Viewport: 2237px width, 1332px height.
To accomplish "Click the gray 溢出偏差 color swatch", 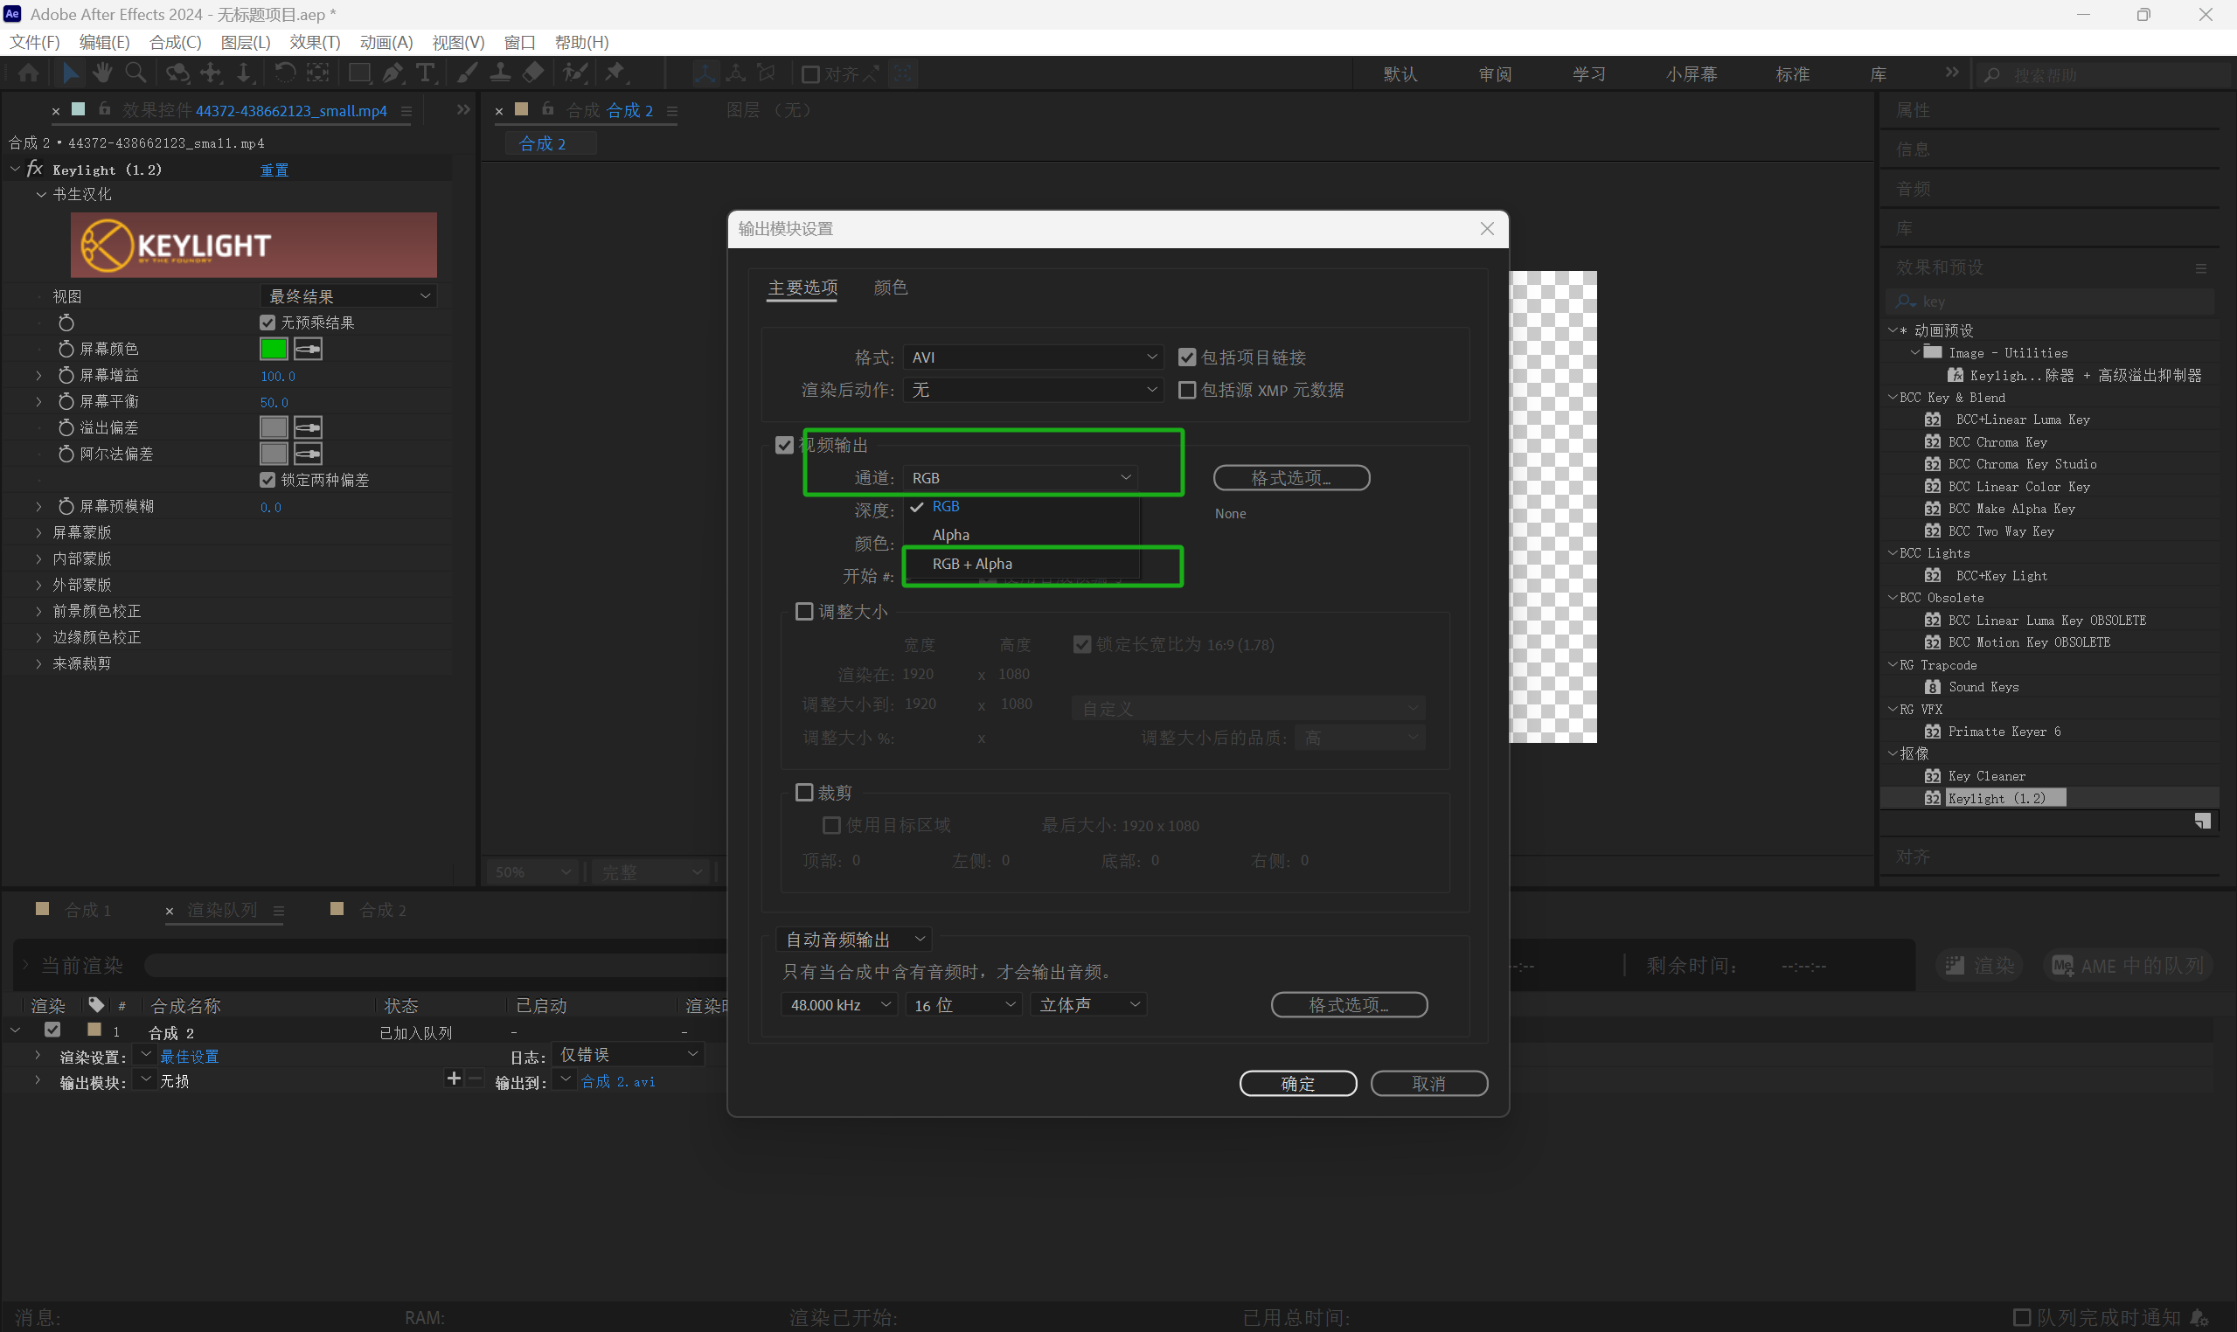I will [x=273, y=427].
